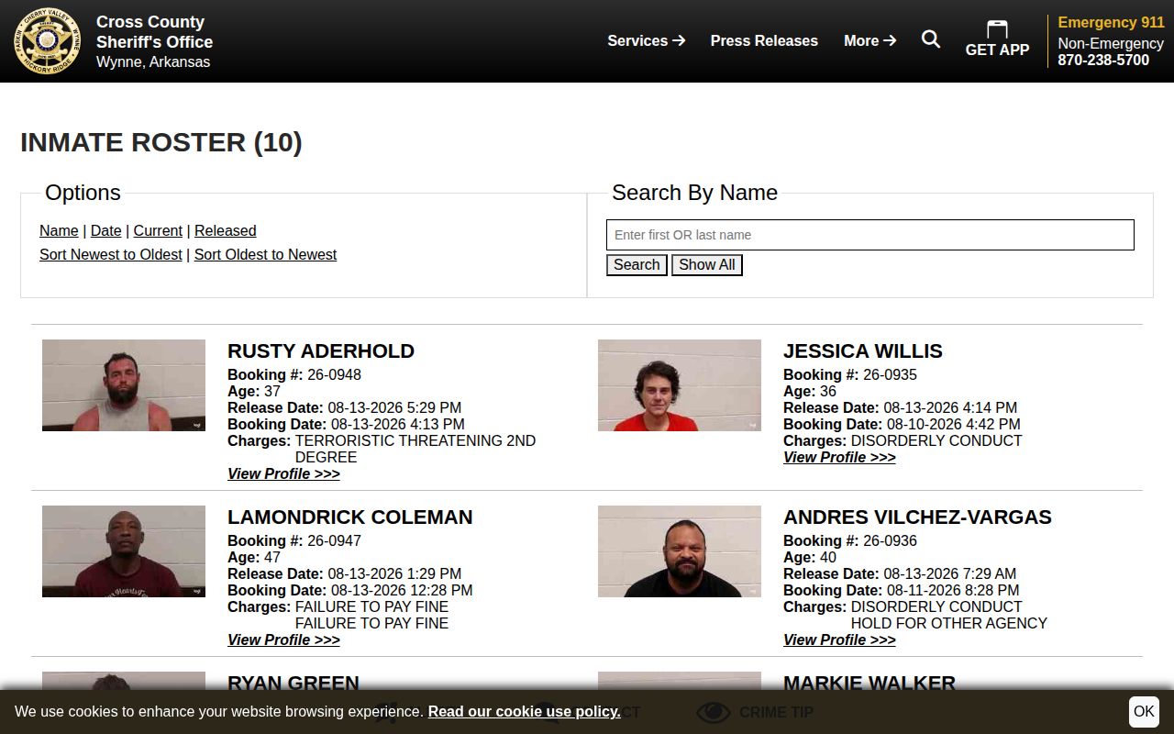This screenshot has height=734, width=1174.
Task: Open Jessica Willis's mugshot photo
Action: click(680, 385)
